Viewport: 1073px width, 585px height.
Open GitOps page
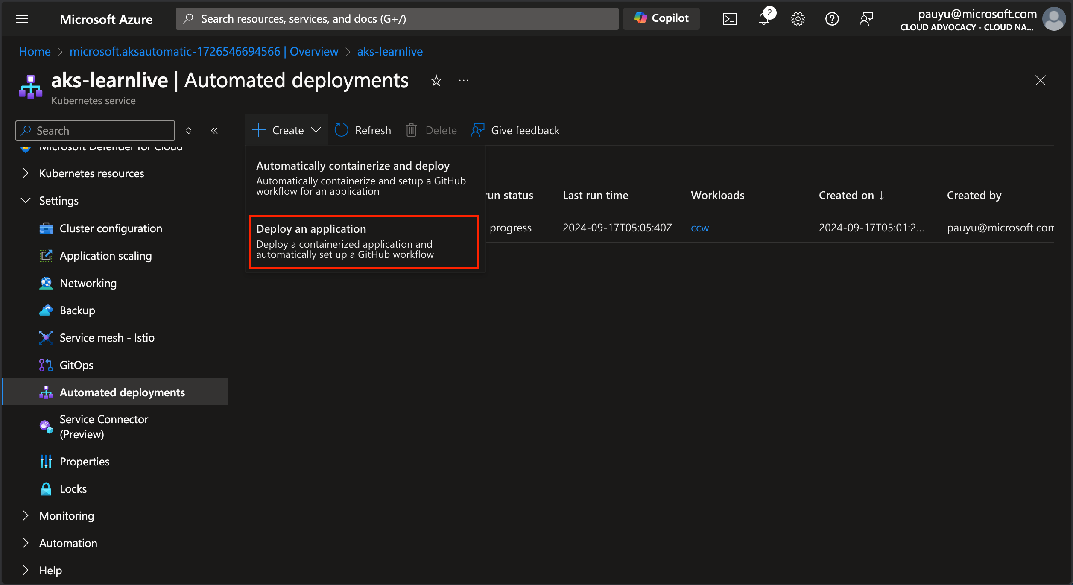[x=76, y=365]
